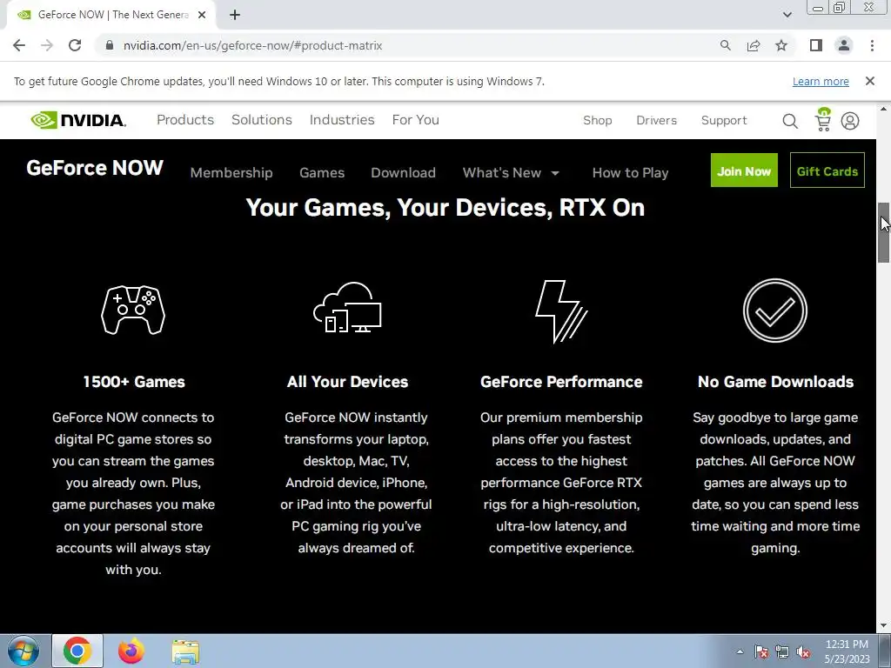
Task: Click the scrollbar up arrow
Action: click(x=884, y=108)
